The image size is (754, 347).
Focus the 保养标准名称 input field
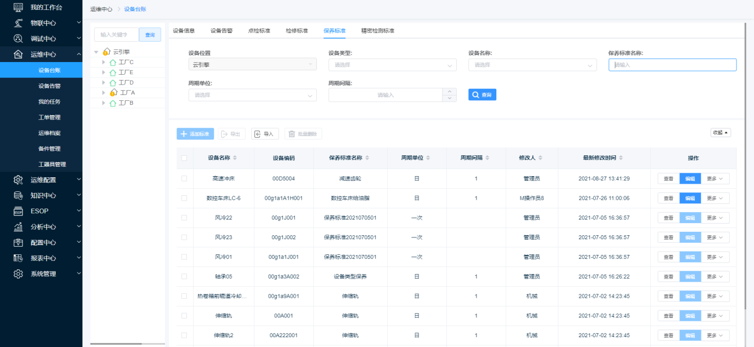coord(672,65)
